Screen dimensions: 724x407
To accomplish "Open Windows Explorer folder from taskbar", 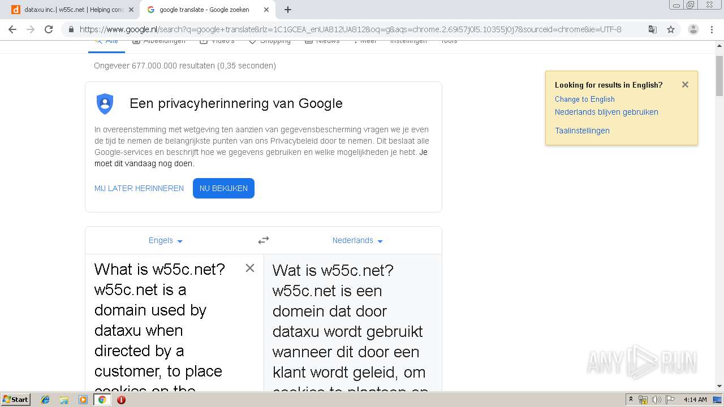I will tap(64, 400).
